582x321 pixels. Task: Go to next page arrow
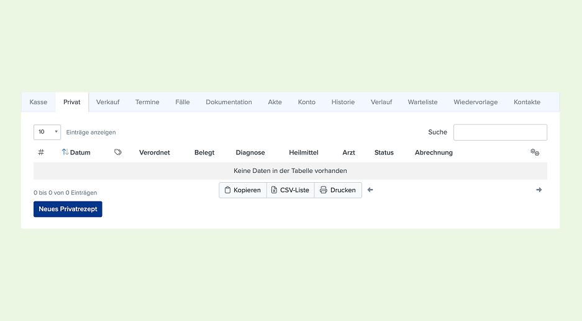point(539,190)
